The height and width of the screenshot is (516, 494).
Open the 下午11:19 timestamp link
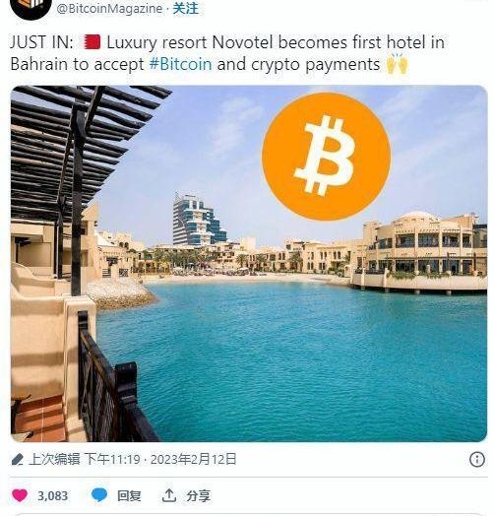pos(112,459)
